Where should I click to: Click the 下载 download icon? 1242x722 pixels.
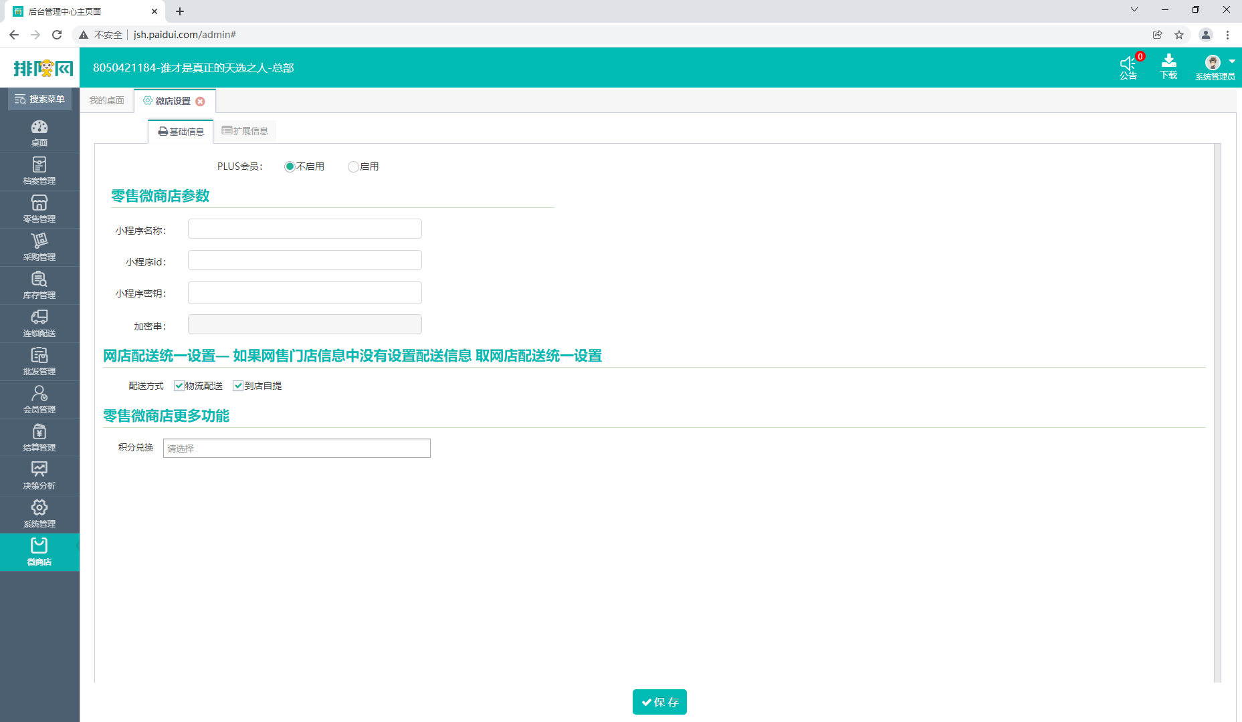tap(1168, 67)
